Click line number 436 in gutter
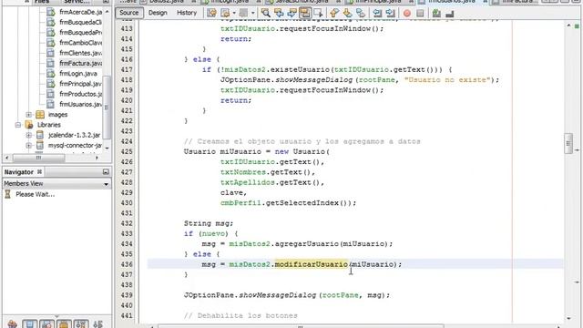The width and height of the screenshot is (583, 328). coord(127,264)
